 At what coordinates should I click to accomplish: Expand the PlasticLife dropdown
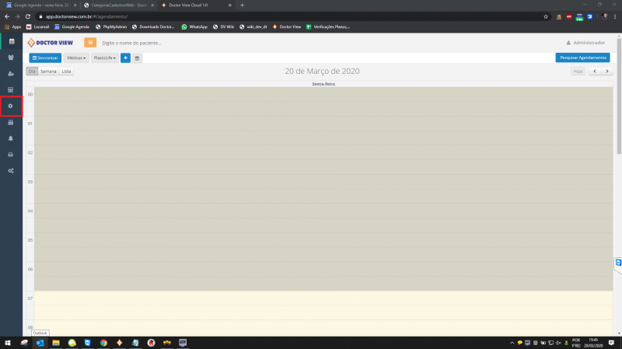(104, 58)
